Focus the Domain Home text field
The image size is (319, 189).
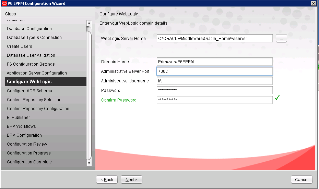(214, 62)
